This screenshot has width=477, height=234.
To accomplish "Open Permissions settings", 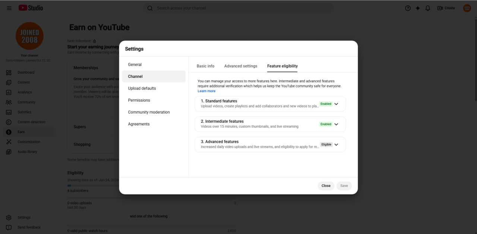I will 154,100.
